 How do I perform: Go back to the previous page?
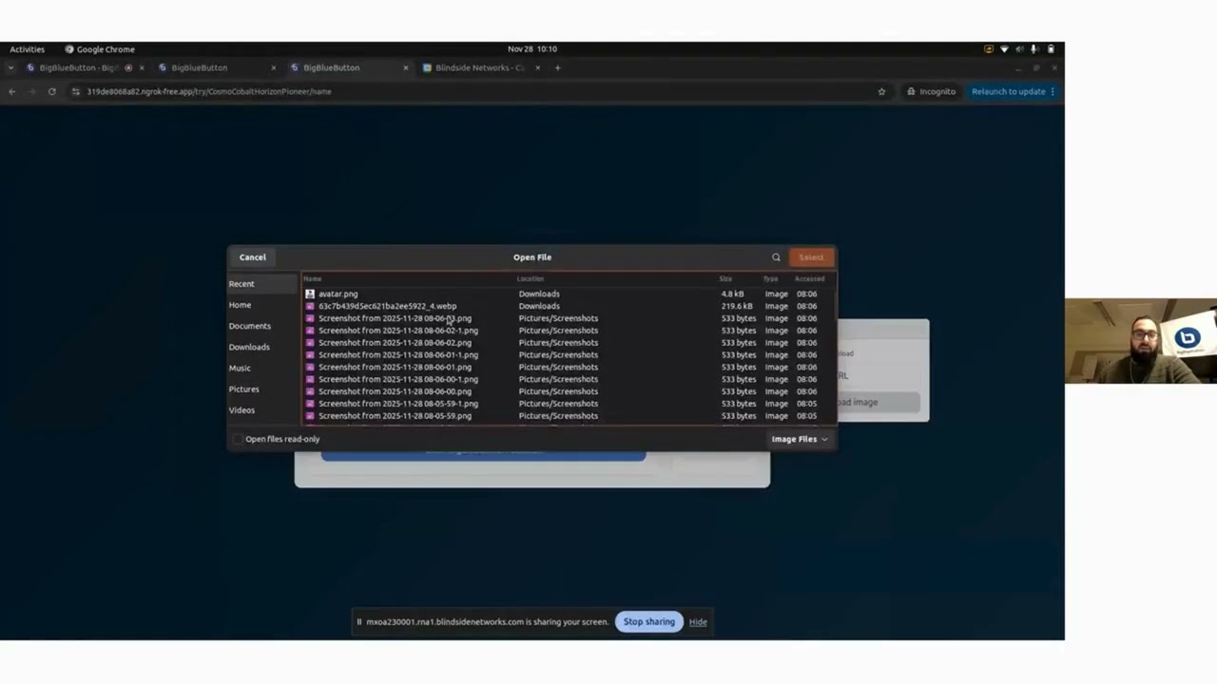[11, 91]
